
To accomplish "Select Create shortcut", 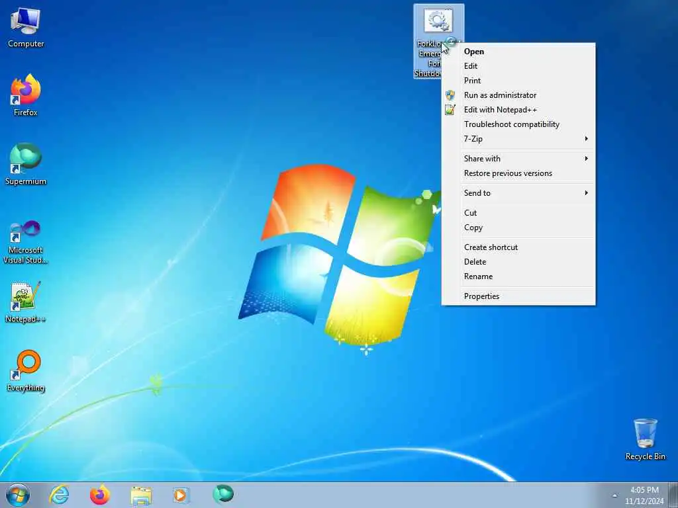I will point(518,247).
